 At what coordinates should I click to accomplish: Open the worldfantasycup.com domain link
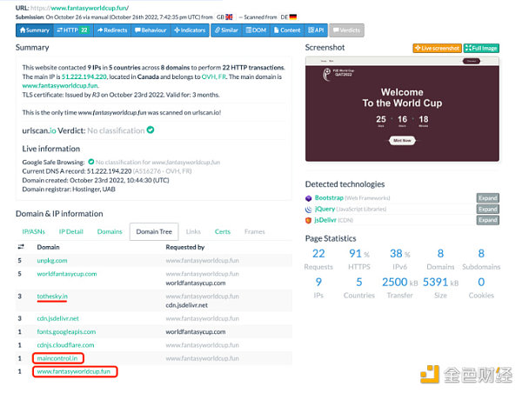click(67, 274)
